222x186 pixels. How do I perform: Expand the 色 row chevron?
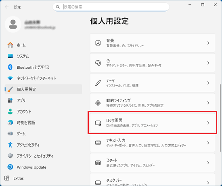208,63
